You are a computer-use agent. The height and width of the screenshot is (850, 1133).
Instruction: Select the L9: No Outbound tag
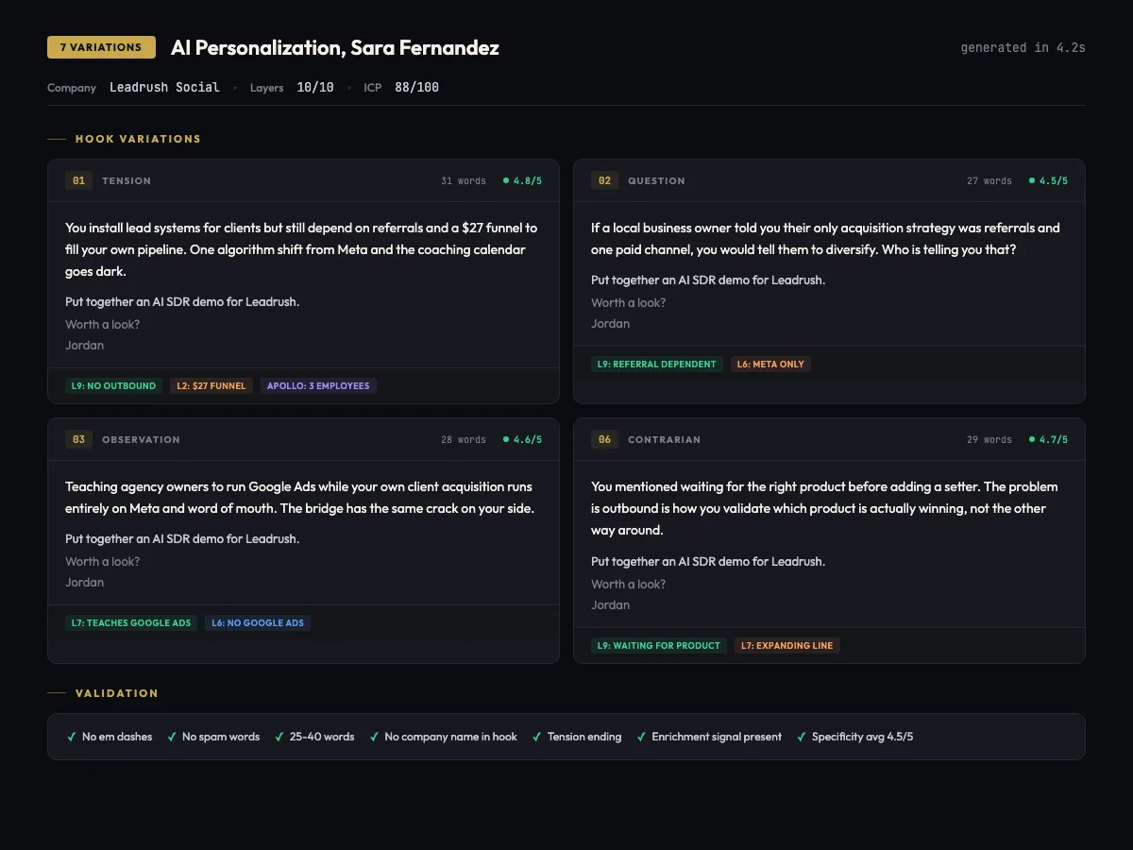pos(113,385)
